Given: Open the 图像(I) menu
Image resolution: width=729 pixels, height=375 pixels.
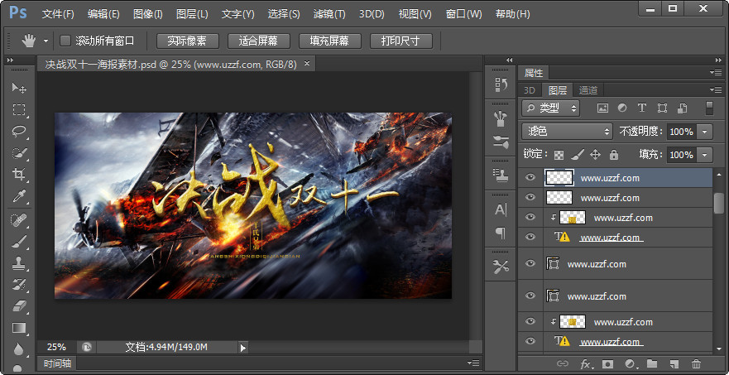Looking at the screenshot, I should [x=148, y=14].
